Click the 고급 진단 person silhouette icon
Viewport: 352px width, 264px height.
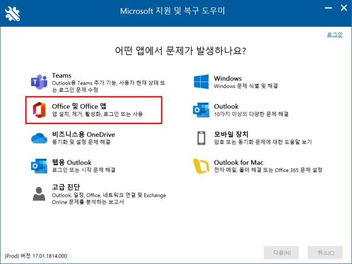(39, 194)
